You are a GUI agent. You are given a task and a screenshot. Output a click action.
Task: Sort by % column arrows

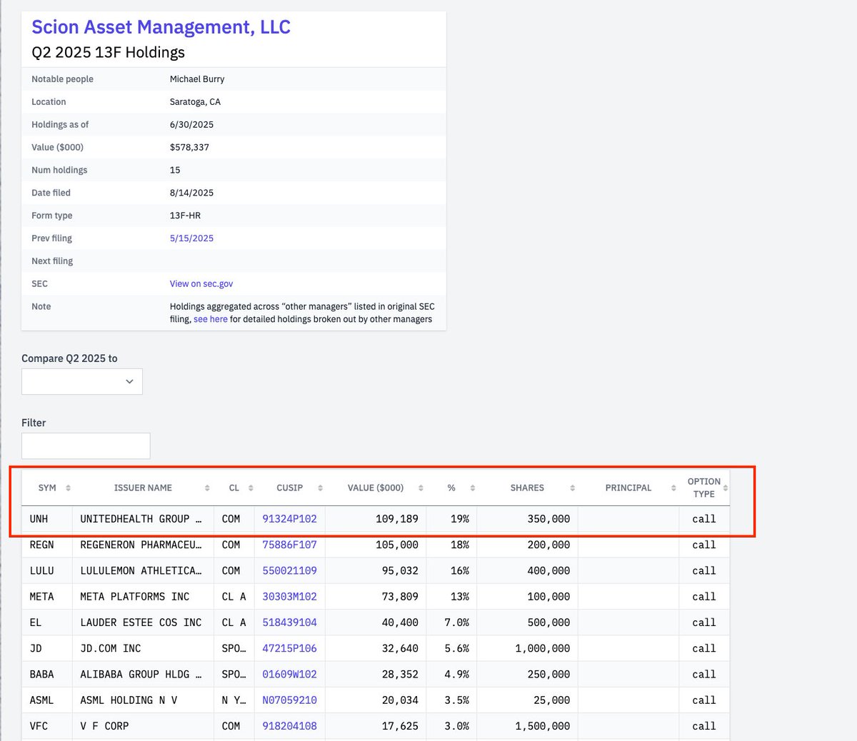[473, 488]
